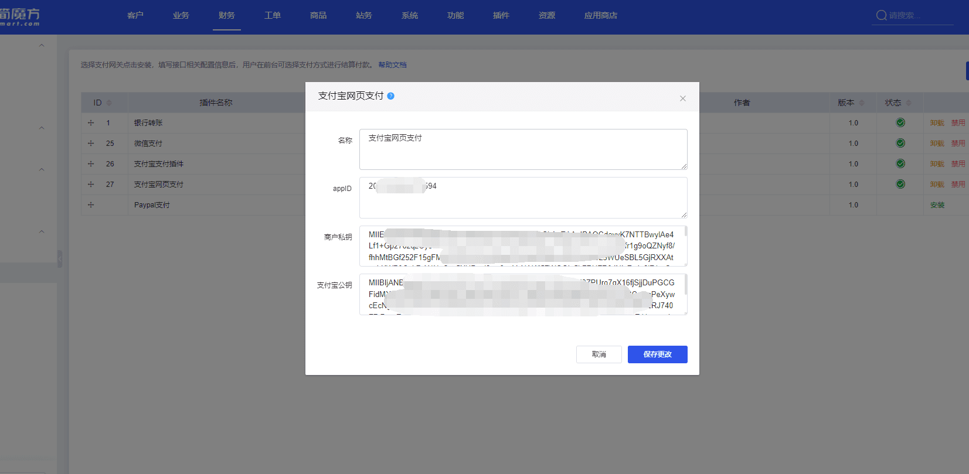Click the 插件名称 column header
The height and width of the screenshot is (474, 969).
216,103
